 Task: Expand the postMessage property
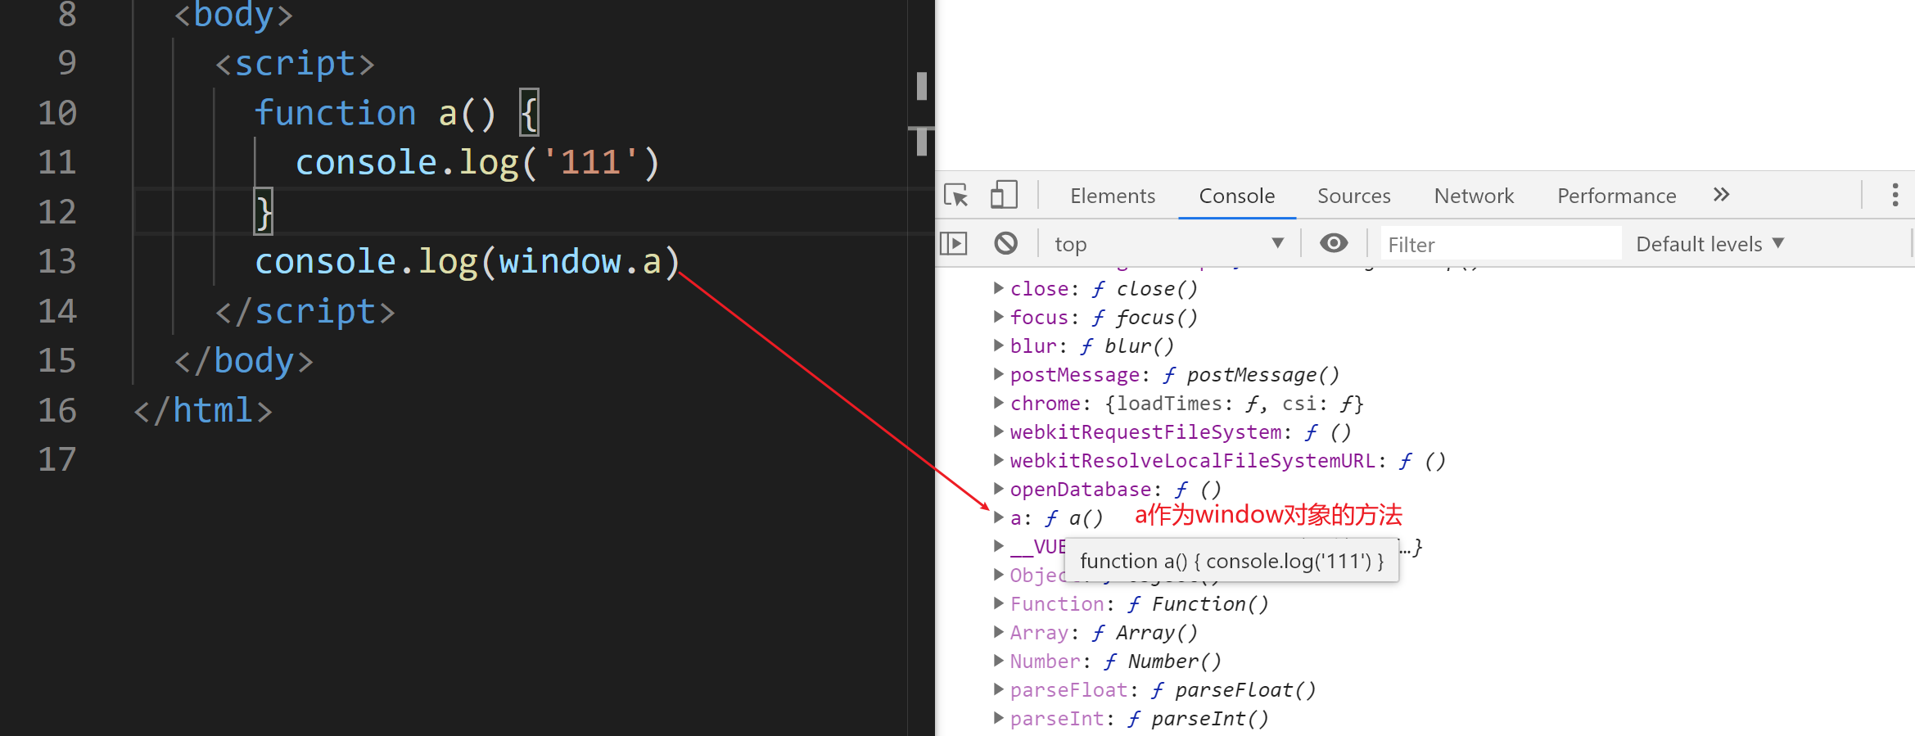(998, 374)
